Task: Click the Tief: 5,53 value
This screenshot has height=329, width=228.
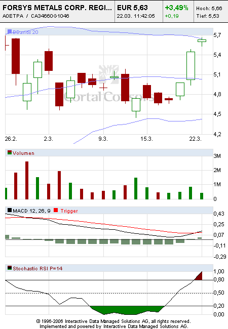Action: tap(208, 16)
